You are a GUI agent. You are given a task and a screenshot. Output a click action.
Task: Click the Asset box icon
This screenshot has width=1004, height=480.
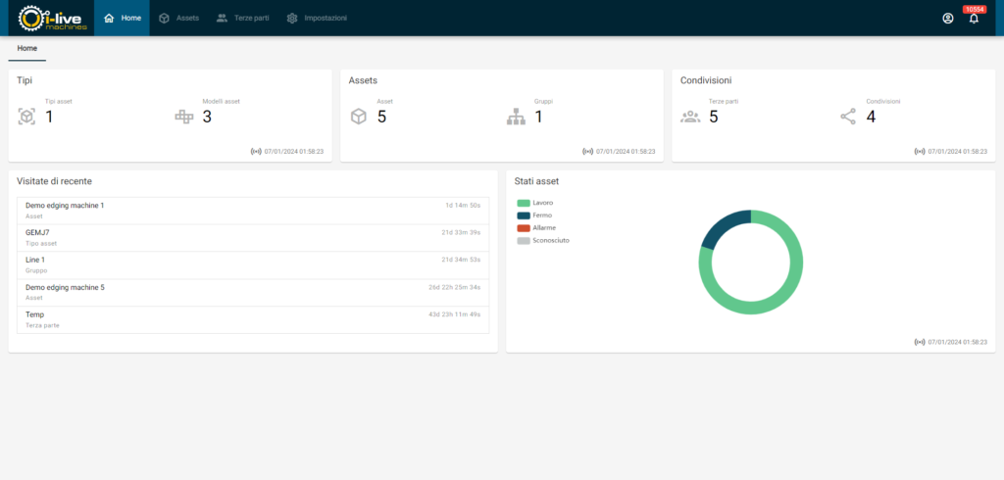(x=359, y=117)
